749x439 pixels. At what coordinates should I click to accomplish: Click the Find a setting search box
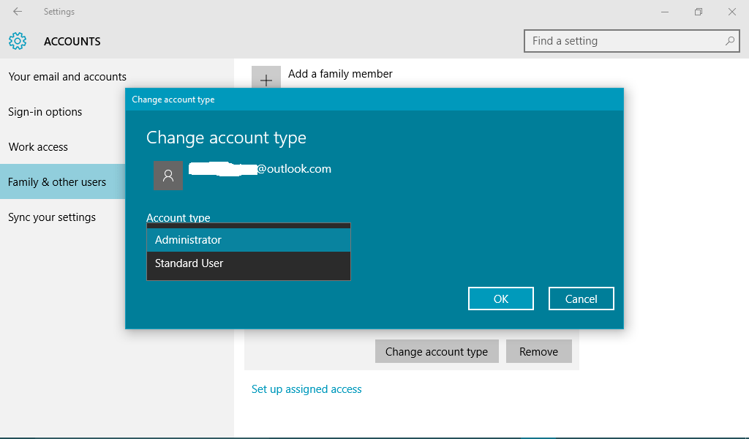point(631,41)
